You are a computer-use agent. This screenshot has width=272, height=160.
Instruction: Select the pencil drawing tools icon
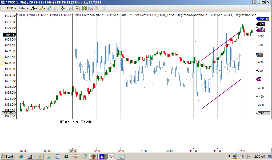41,8
